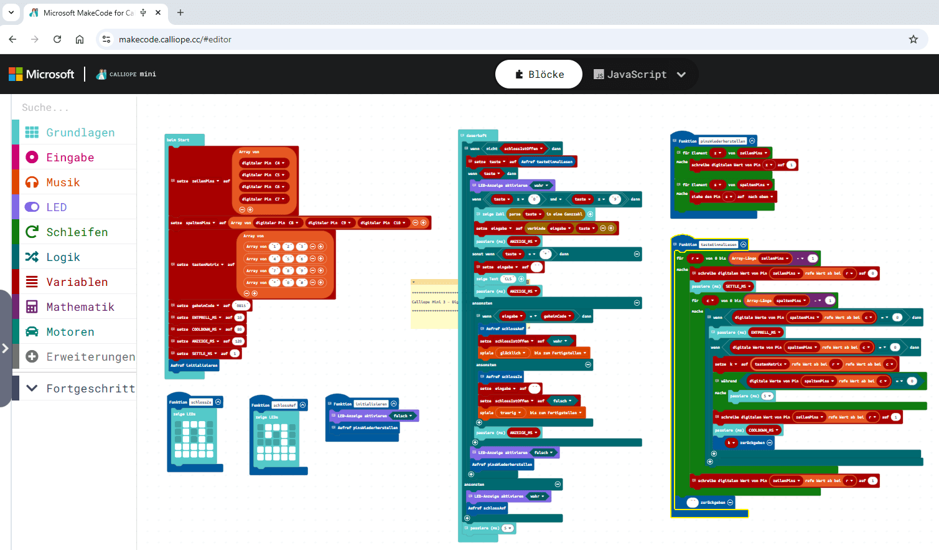
Task: Click the Suche block search field
Action: 75,108
